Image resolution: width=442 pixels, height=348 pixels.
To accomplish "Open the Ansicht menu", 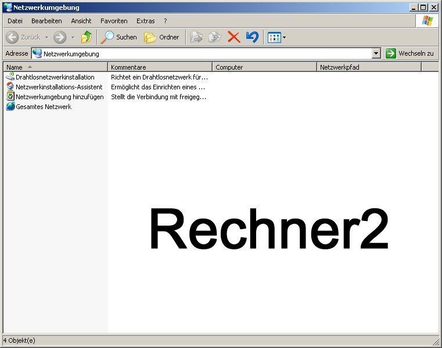I will (81, 21).
